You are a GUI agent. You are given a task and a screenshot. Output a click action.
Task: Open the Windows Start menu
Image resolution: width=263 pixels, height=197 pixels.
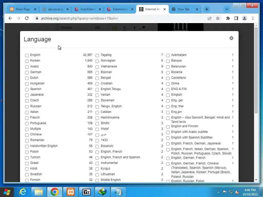(7, 192)
